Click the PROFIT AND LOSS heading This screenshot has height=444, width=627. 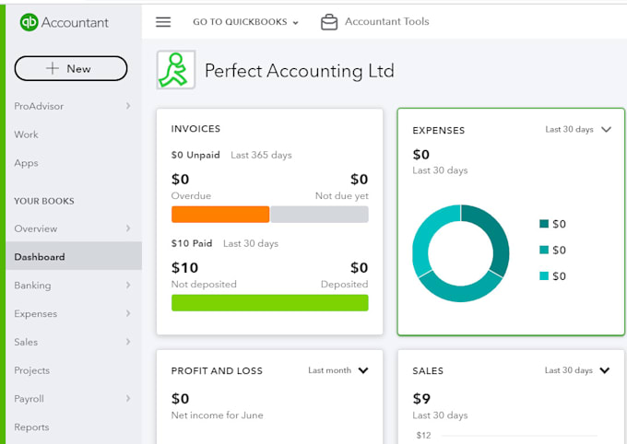coord(217,371)
